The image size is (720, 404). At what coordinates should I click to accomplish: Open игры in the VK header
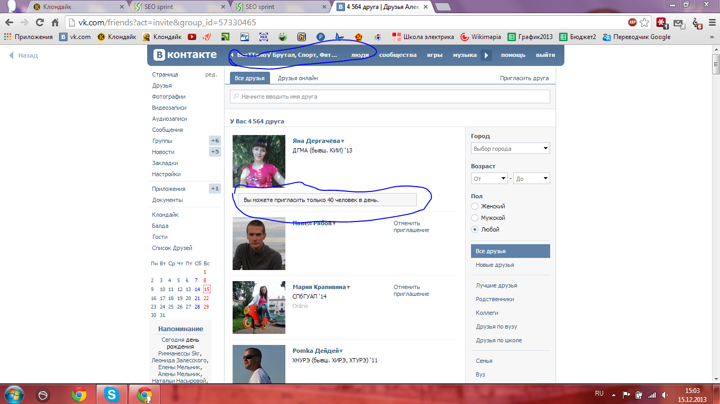tap(435, 55)
